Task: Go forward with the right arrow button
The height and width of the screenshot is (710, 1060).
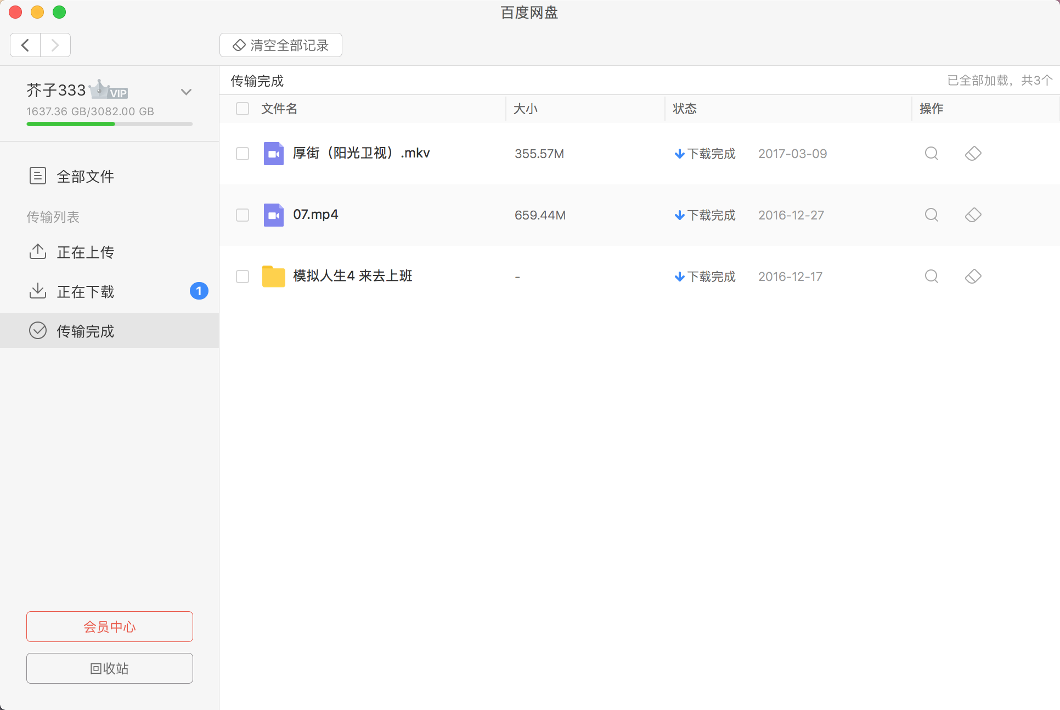Action: tap(55, 45)
